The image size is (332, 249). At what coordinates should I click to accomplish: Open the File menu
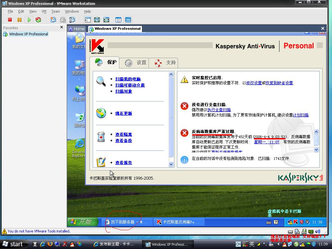click(x=10, y=11)
